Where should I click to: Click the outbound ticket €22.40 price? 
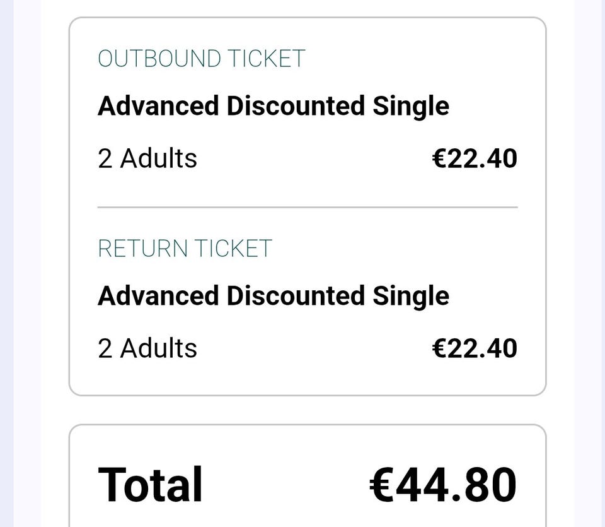point(474,158)
